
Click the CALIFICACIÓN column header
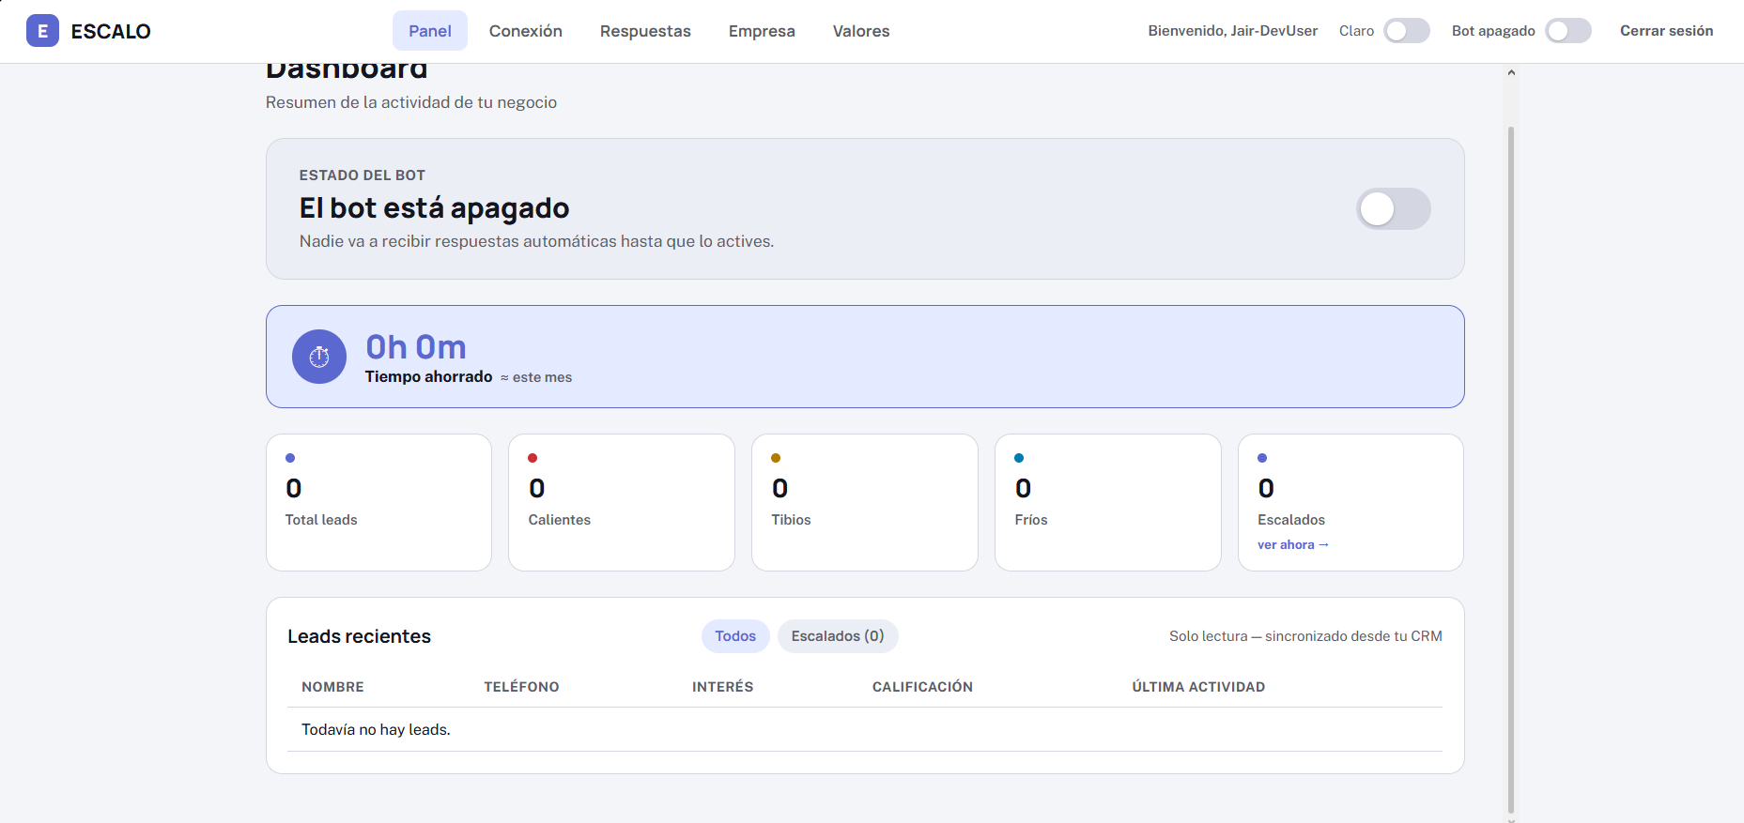tap(922, 687)
